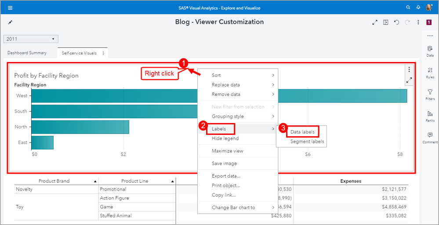This screenshot has width=439, height=225.
Task: Click the Product Brand column header
Action: [x=54, y=181]
